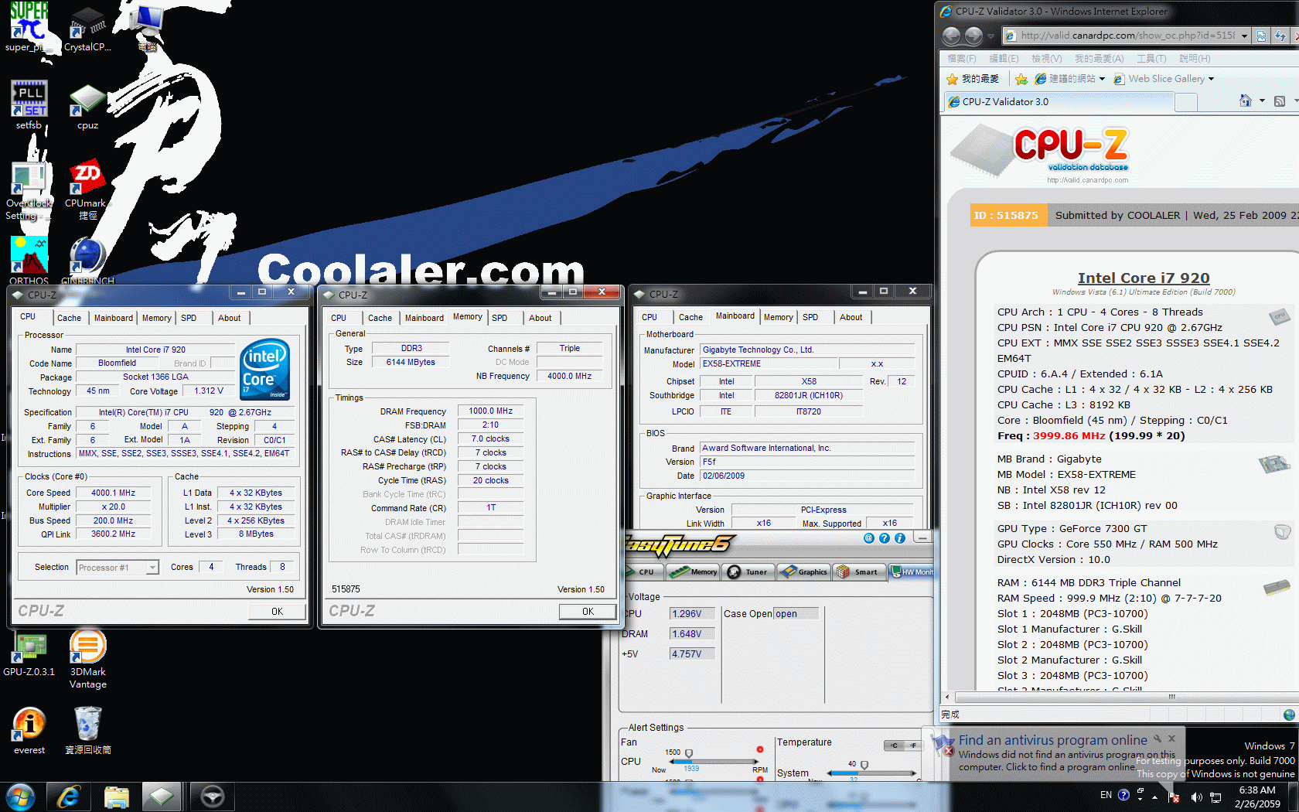The height and width of the screenshot is (812, 1299).
Task: Switch EasyTune6 temperature unit to °C
Action: (x=894, y=745)
